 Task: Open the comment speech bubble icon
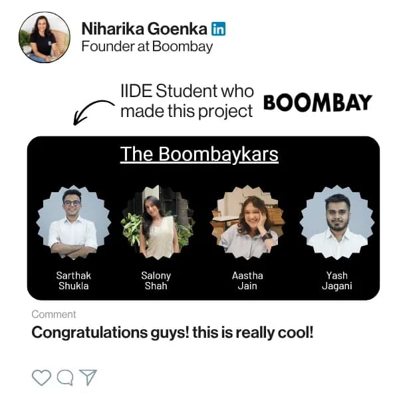(65, 377)
